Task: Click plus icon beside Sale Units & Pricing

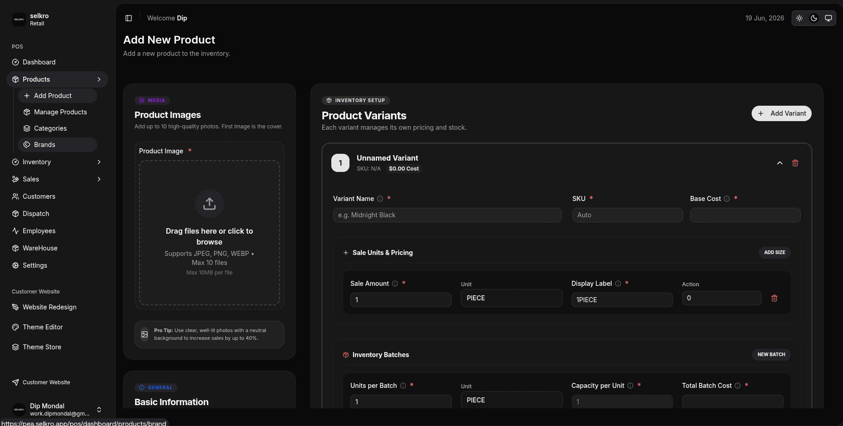Action: coord(346,253)
